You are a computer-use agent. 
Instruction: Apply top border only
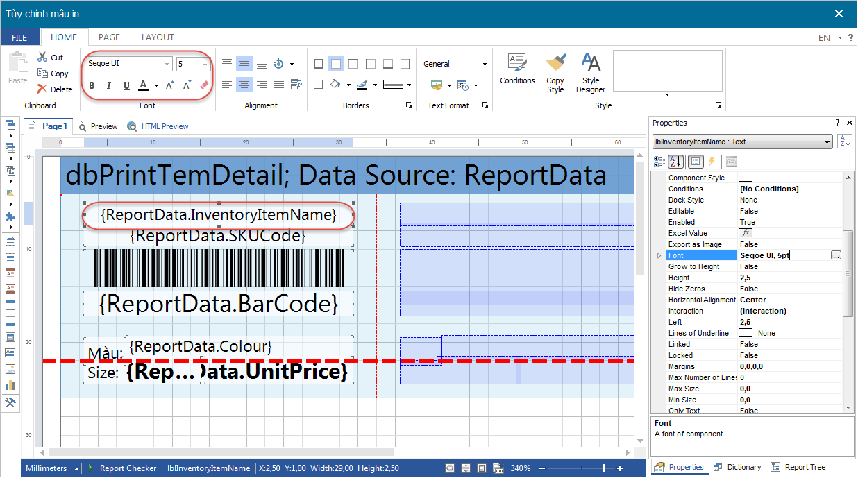[353, 64]
